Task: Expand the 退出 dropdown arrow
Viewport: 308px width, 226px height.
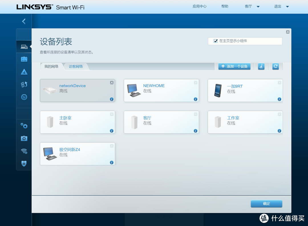Action: pyautogui.click(x=287, y=7)
